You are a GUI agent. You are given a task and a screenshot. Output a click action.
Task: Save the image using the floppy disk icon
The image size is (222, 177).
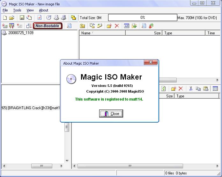click(x=22, y=18)
